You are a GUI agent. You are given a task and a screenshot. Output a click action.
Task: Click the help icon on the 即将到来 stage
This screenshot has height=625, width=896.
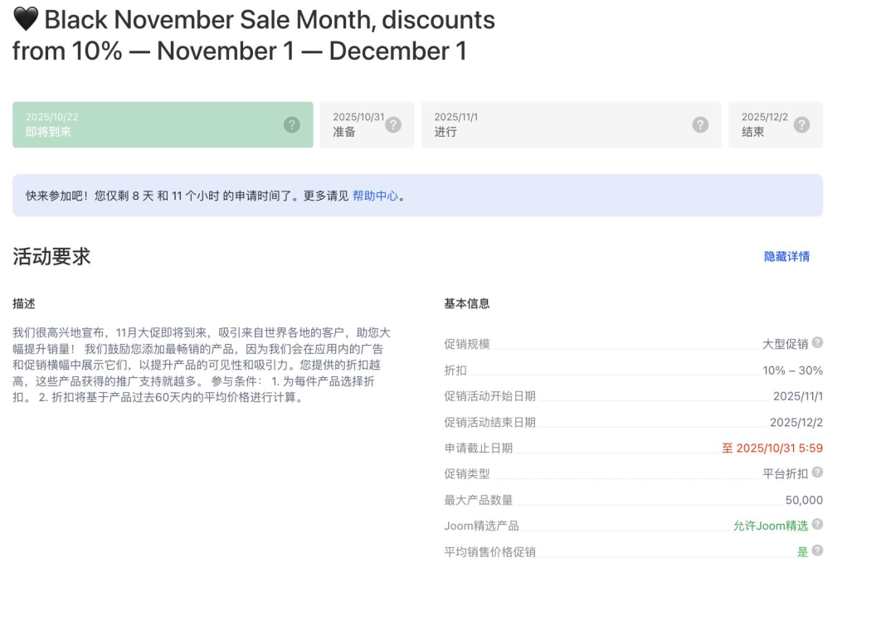pos(291,124)
